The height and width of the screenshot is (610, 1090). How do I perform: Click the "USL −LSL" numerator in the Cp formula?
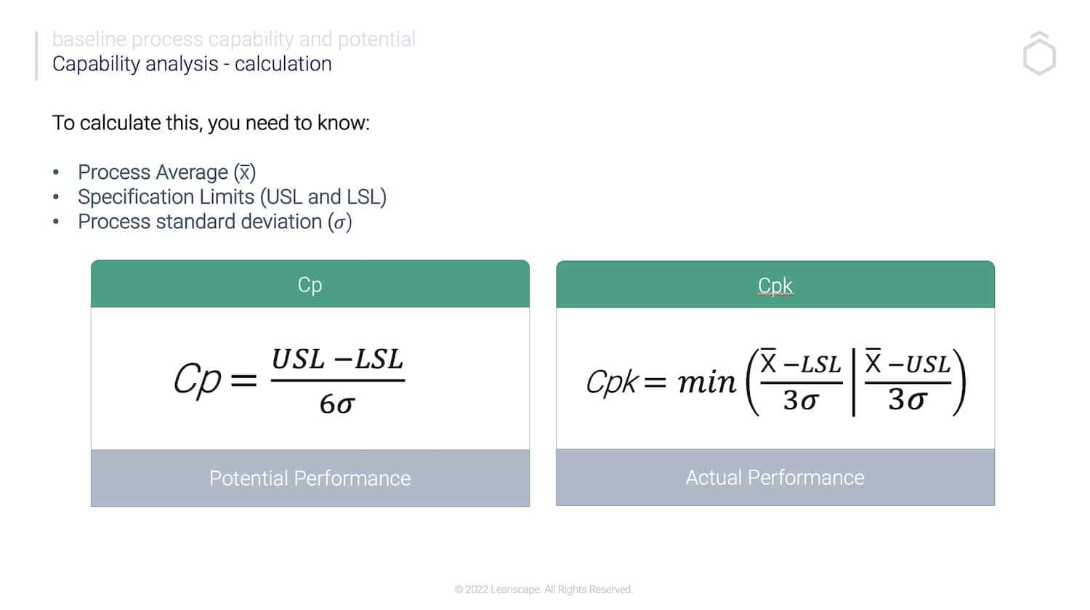(337, 359)
